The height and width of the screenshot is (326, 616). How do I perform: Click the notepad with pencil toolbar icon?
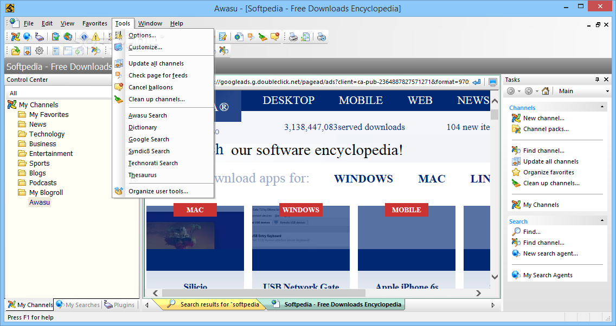222,37
